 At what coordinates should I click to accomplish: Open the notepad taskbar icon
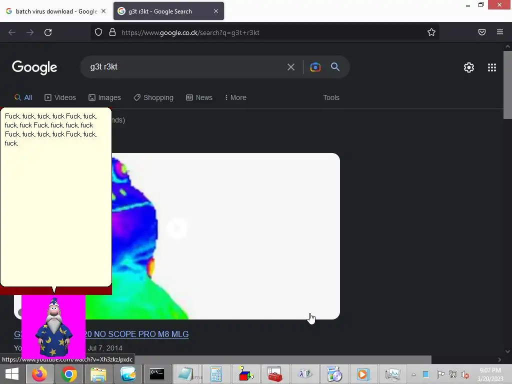tap(186, 374)
